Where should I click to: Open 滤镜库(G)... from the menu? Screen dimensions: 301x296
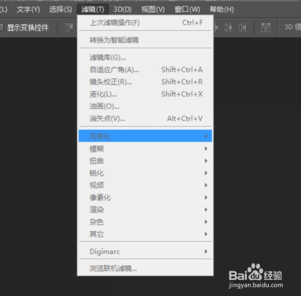click(145, 57)
